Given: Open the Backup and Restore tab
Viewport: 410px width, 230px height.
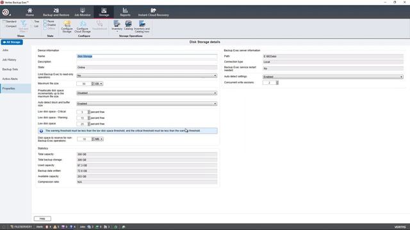Looking at the screenshot, I should pos(56,12).
